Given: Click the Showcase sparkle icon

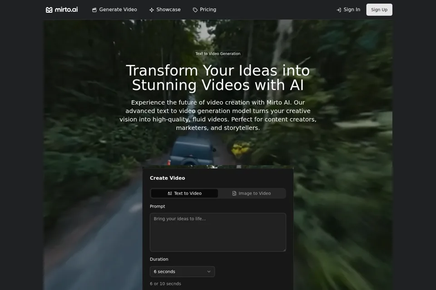Looking at the screenshot, I should (152, 10).
